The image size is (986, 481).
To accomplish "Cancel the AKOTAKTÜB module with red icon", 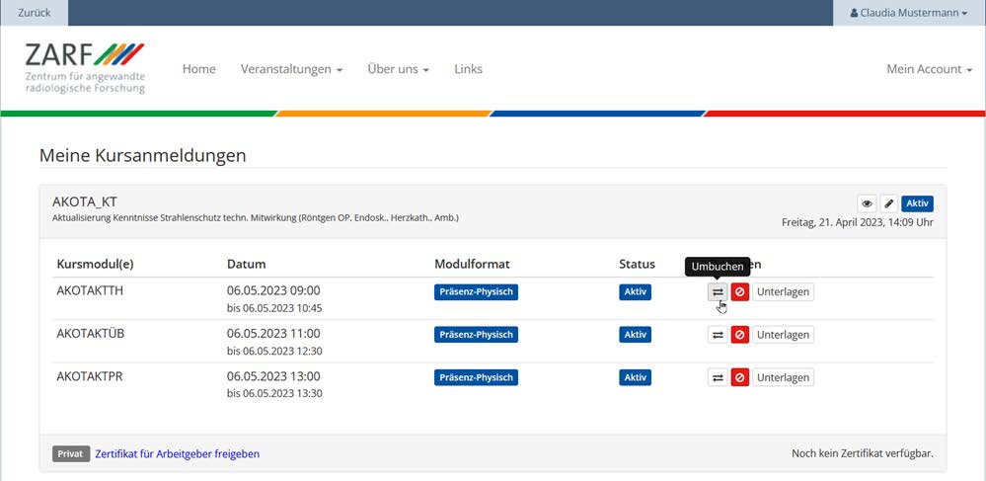I will pos(740,335).
